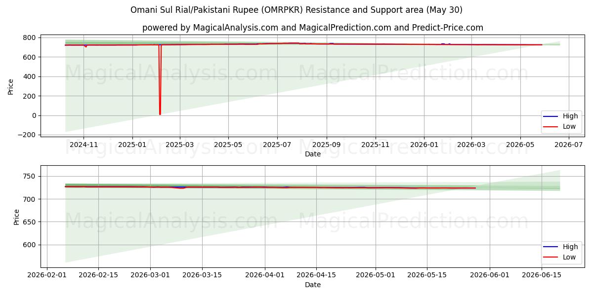Click the chart title mentioning OMRPKR

tap(296, 10)
